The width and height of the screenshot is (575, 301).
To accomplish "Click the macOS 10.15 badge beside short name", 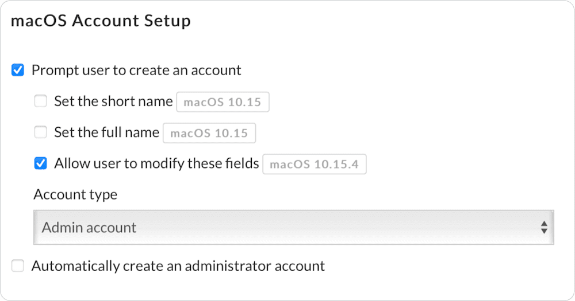I will pyautogui.click(x=223, y=103).
